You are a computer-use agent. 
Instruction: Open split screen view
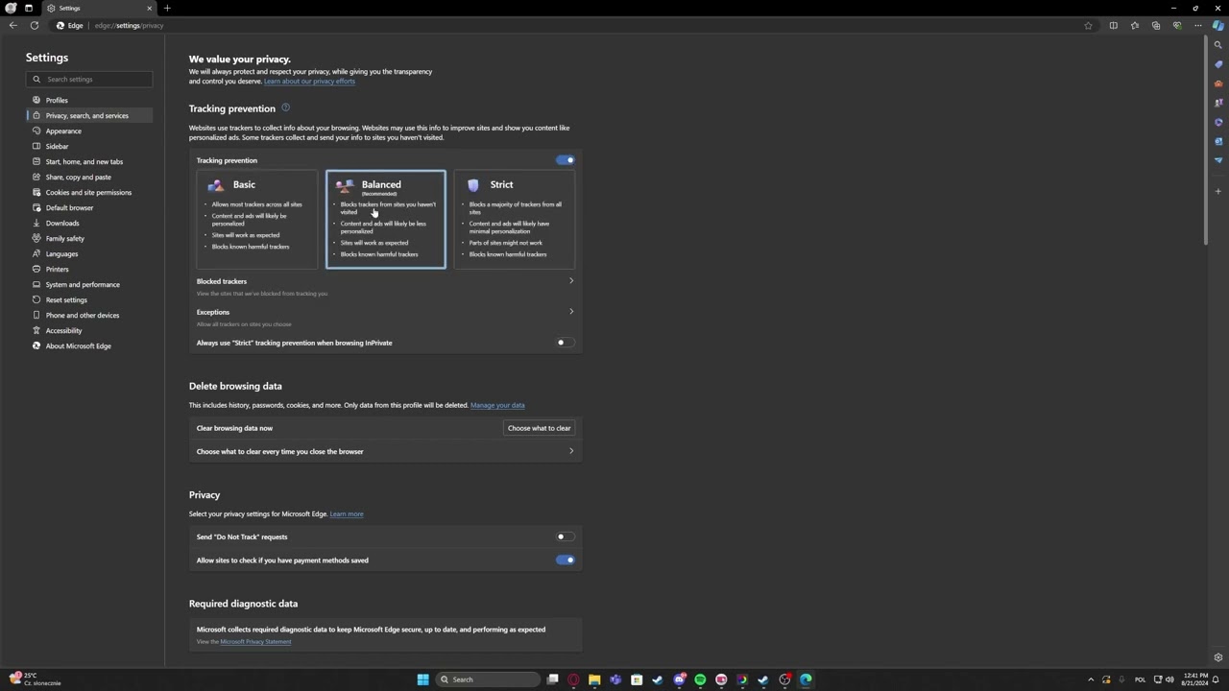pos(1114,25)
